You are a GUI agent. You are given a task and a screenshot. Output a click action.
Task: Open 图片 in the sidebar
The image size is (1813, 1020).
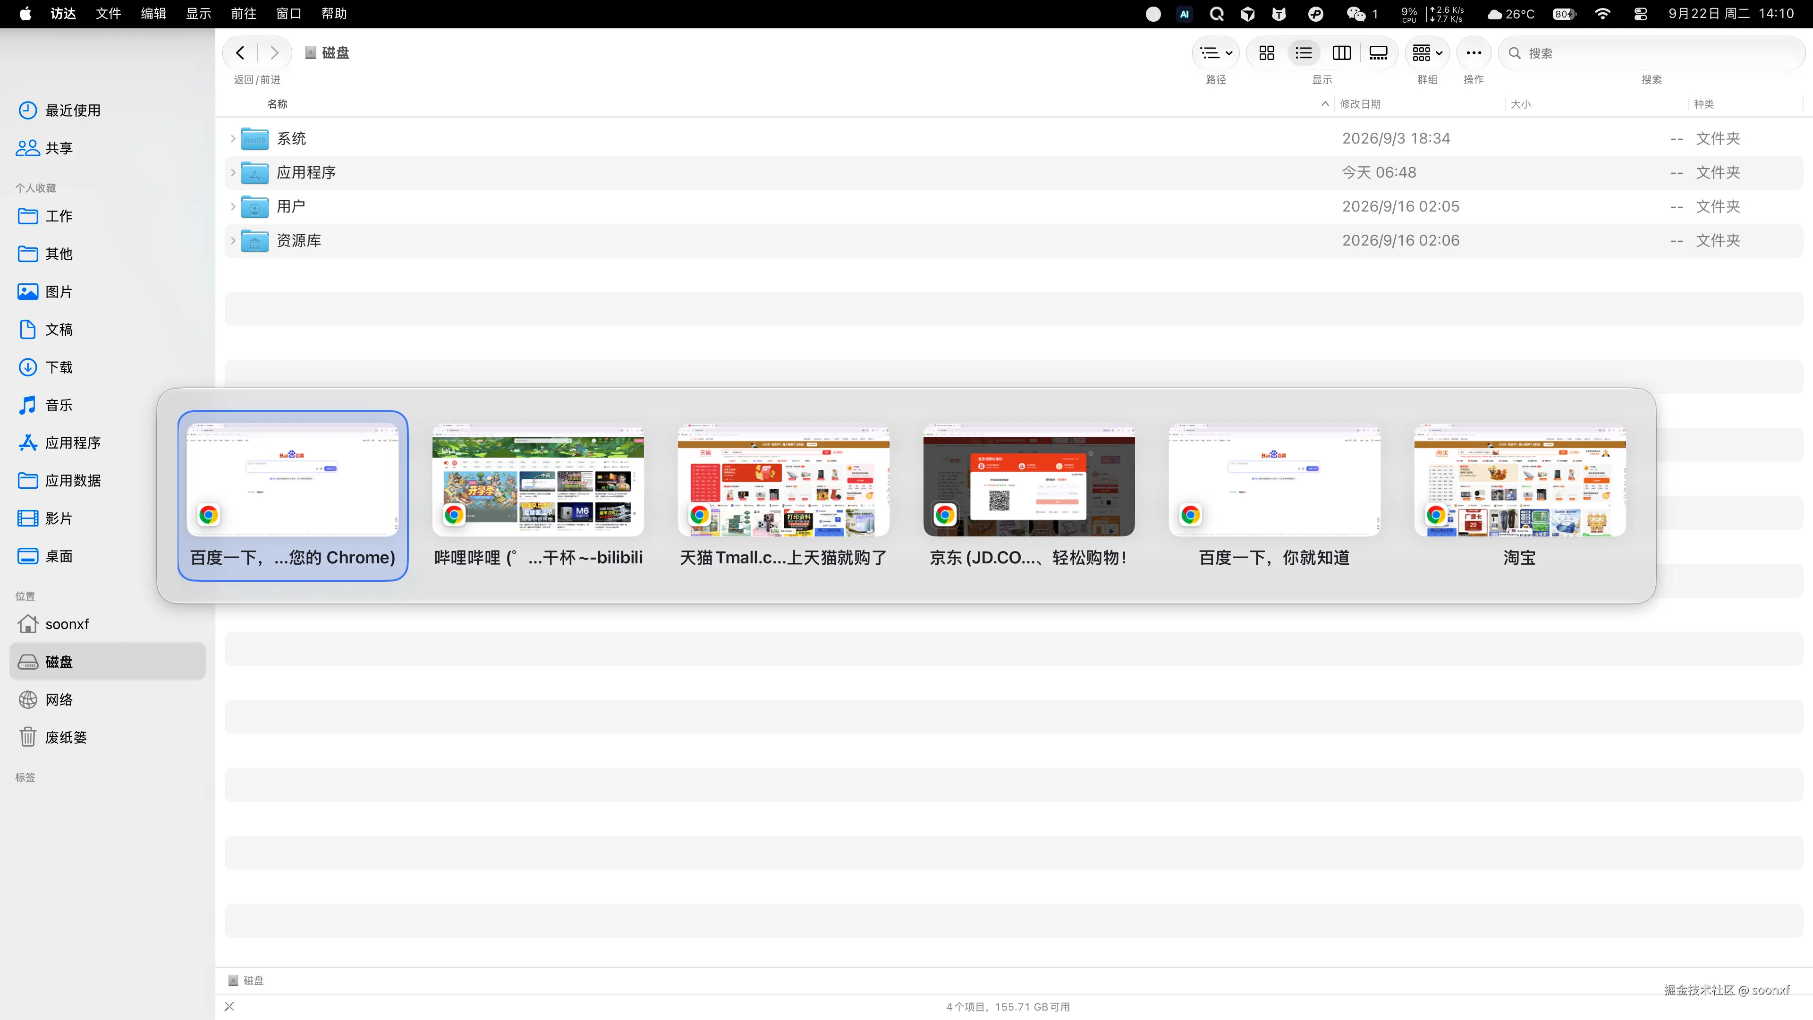(x=107, y=291)
